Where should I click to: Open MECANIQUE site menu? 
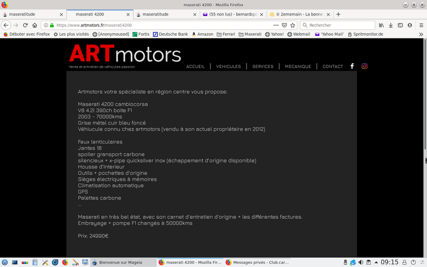[298, 66]
